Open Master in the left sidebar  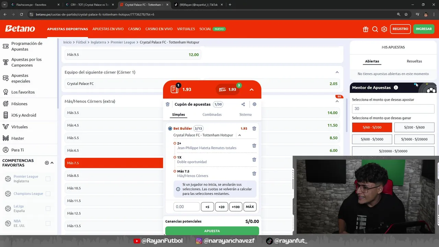(x=29, y=138)
